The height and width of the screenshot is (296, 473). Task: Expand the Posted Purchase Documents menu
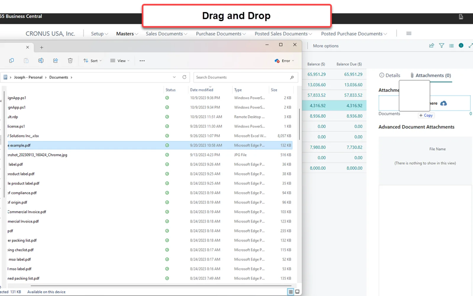click(x=354, y=34)
